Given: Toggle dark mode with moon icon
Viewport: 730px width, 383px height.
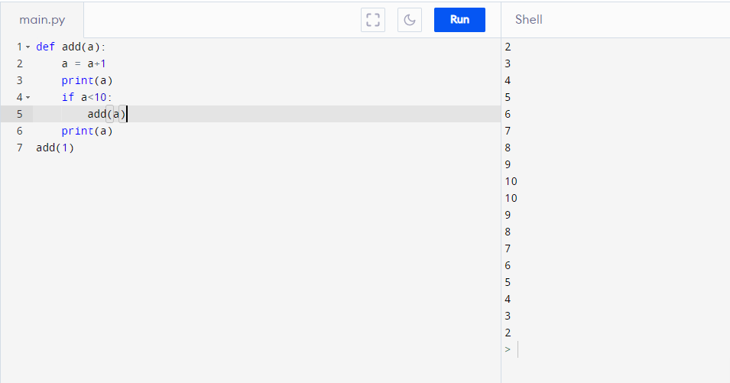Looking at the screenshot, I should coord(410,20).
